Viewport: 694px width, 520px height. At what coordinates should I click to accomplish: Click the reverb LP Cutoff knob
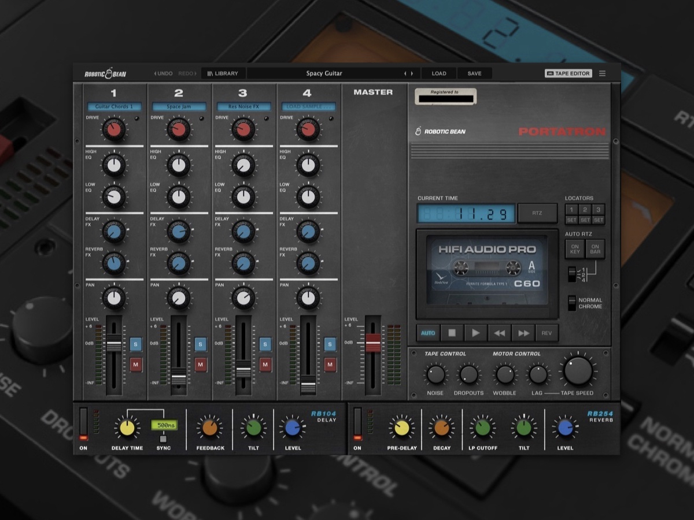point(482,428)
